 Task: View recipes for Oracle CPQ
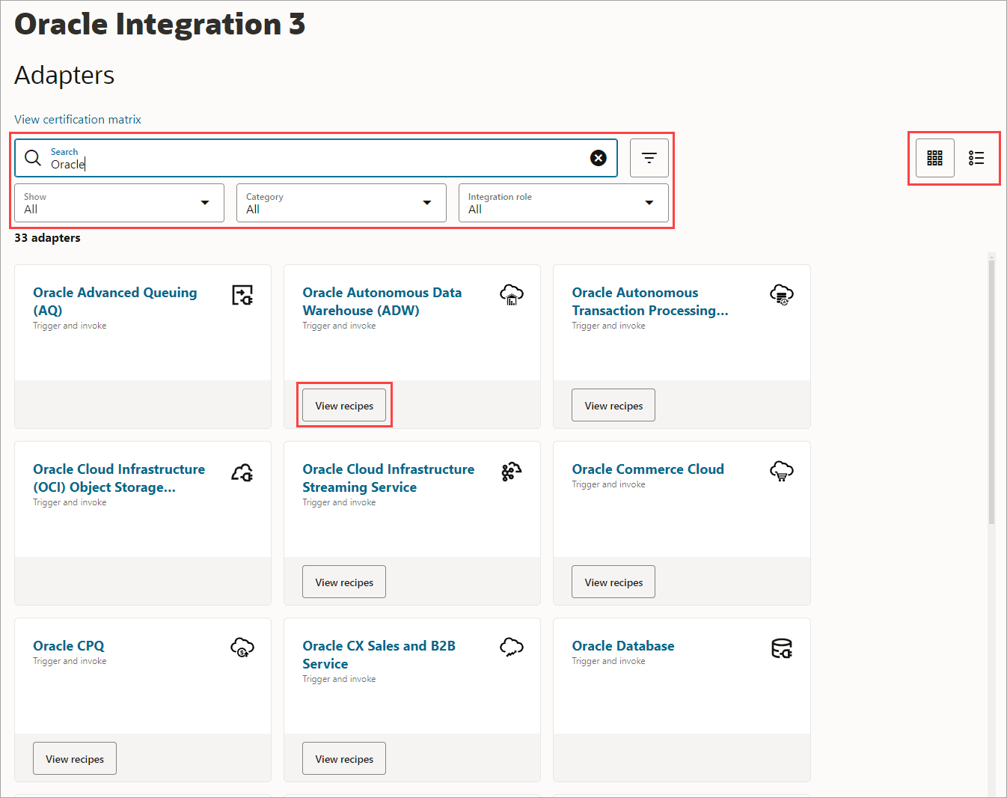click(x=75, y=759)
